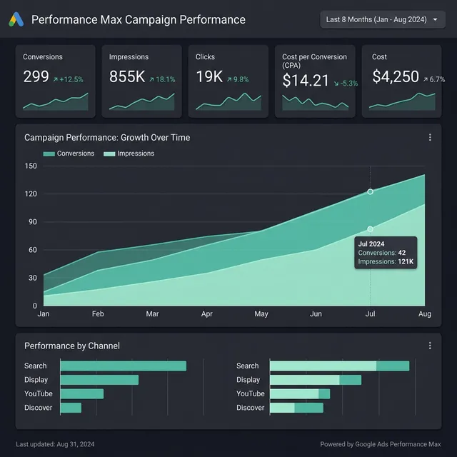Image resolution: width=457 pixels, height=457 pixels.
Task: Click the Powered by Google Ads Performance Max text
Action: point(380,444)
